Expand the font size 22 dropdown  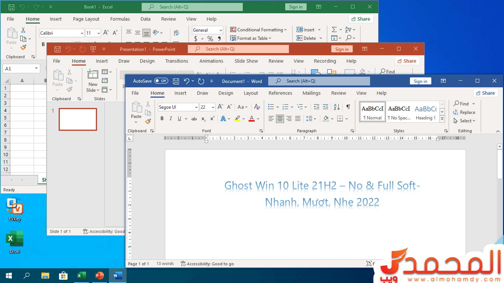(213, 107)
